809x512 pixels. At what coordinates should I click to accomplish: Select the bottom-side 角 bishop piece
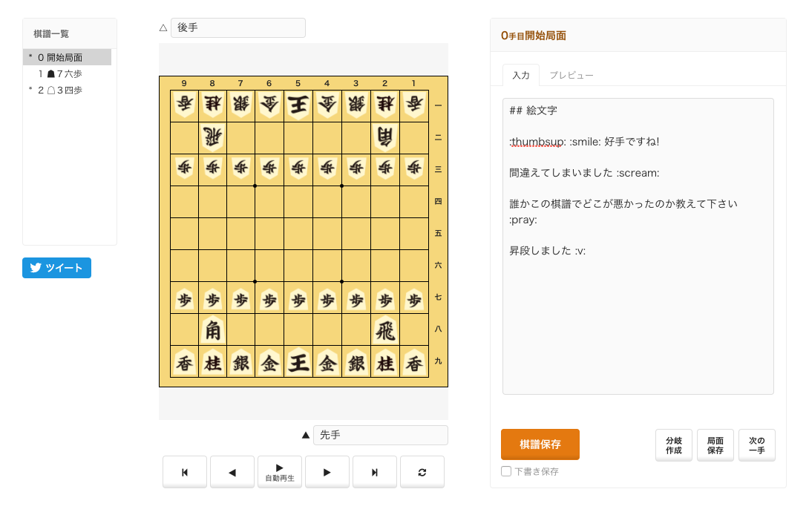(213, 329)
